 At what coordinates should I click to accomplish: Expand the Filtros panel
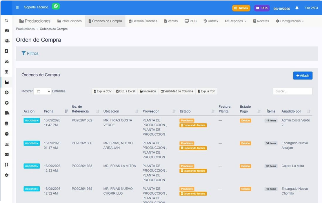[x=30, y=53]
